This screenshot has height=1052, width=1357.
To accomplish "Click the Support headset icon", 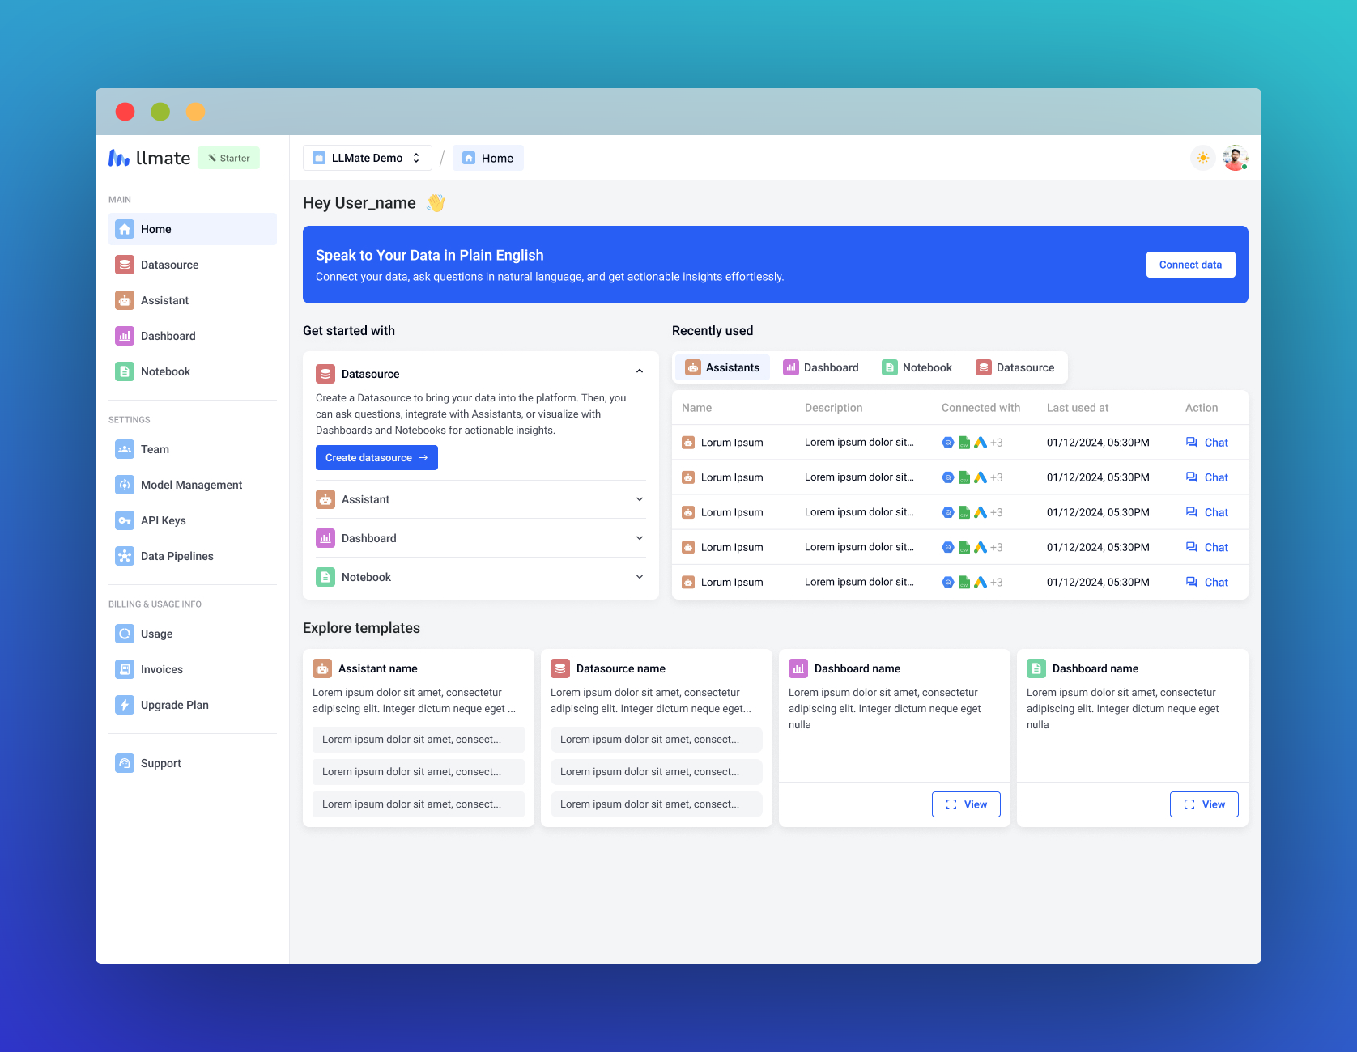I will (x=124, y=763).
